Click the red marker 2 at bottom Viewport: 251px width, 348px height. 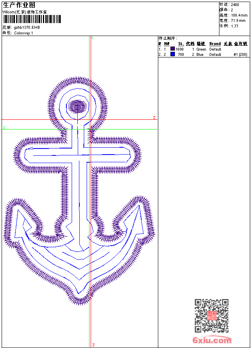(93, 345)
